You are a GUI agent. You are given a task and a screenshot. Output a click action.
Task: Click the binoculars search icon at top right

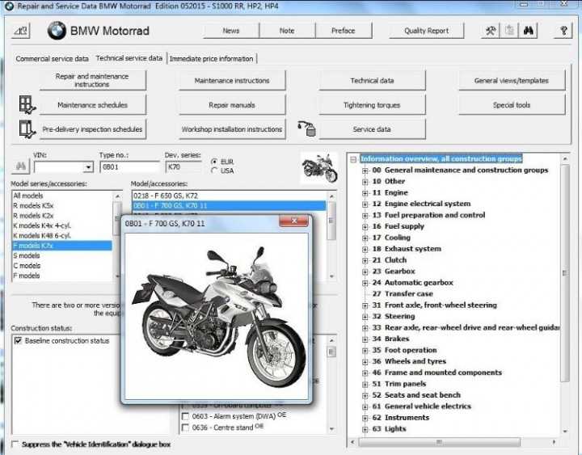528,31
